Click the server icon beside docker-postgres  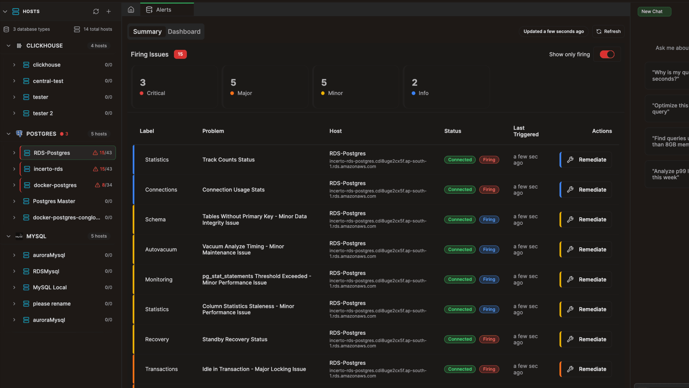27,185
